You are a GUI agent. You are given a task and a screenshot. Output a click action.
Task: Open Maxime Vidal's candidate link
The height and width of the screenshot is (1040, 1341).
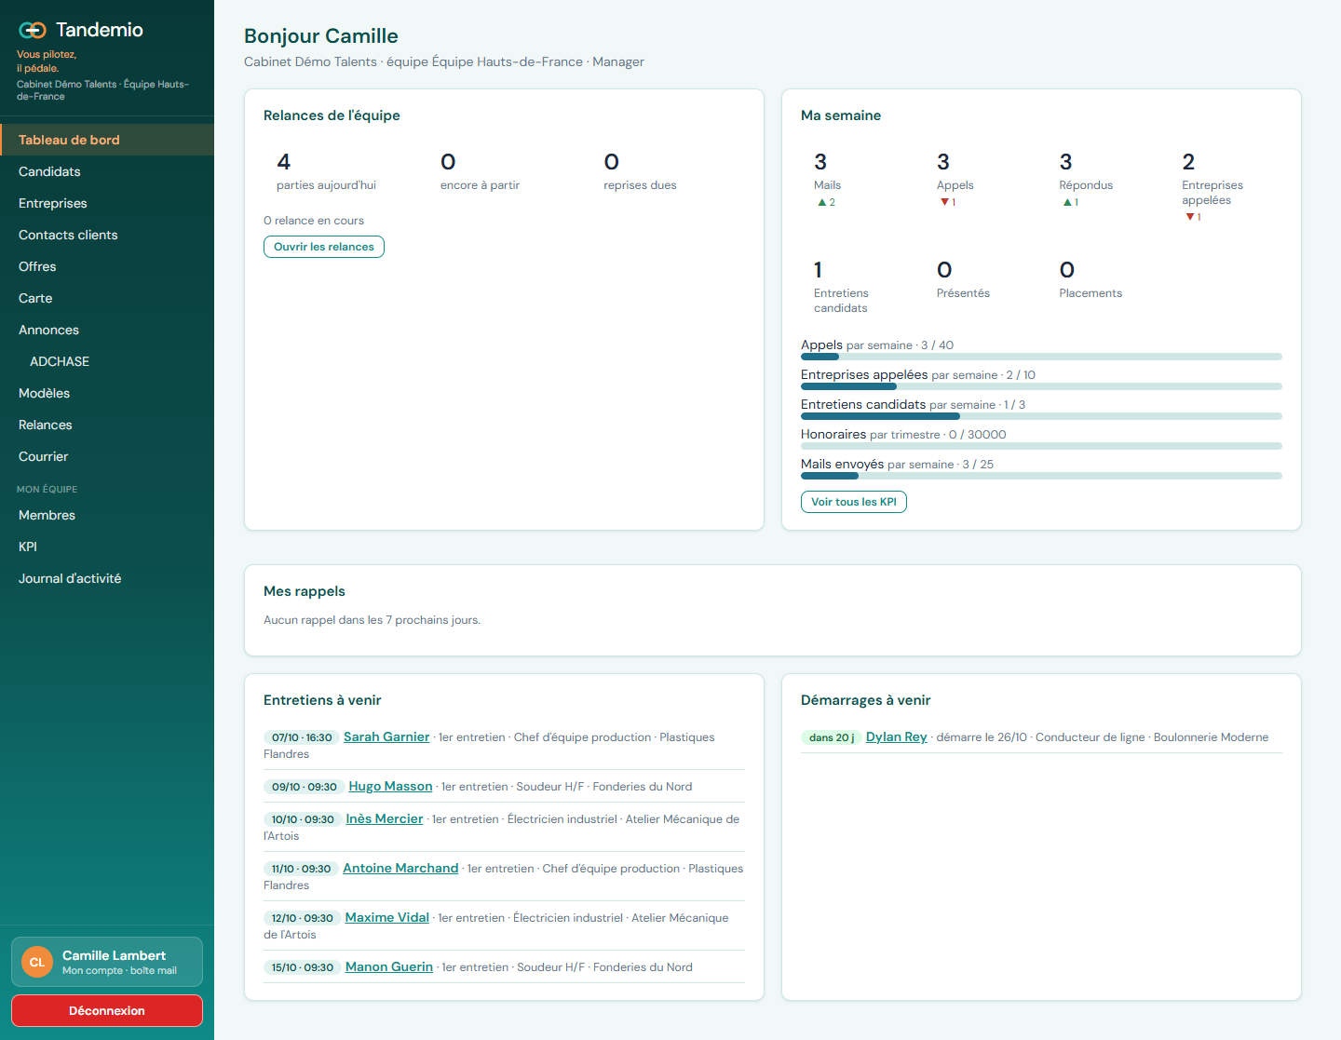pos(387,917)
